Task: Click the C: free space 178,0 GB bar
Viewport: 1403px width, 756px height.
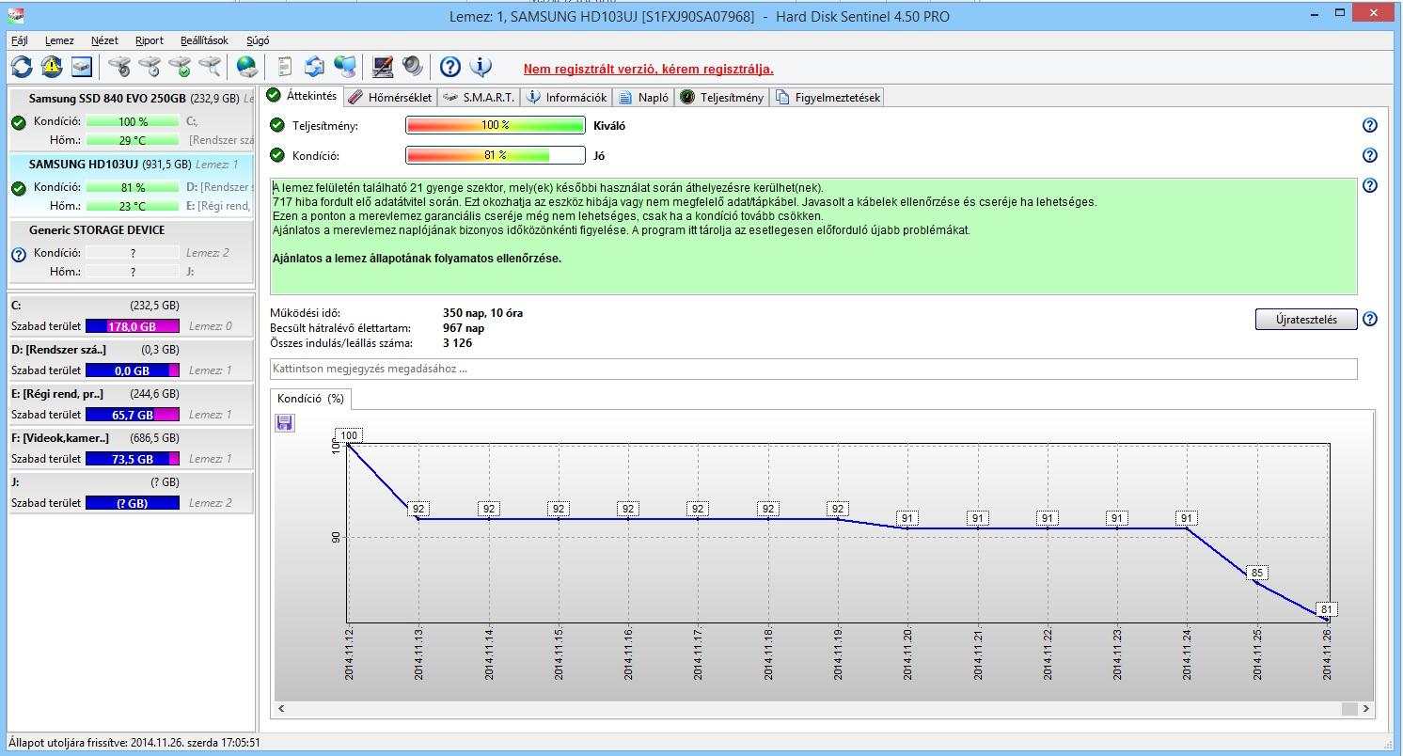Action: click(x=132, y=326)
